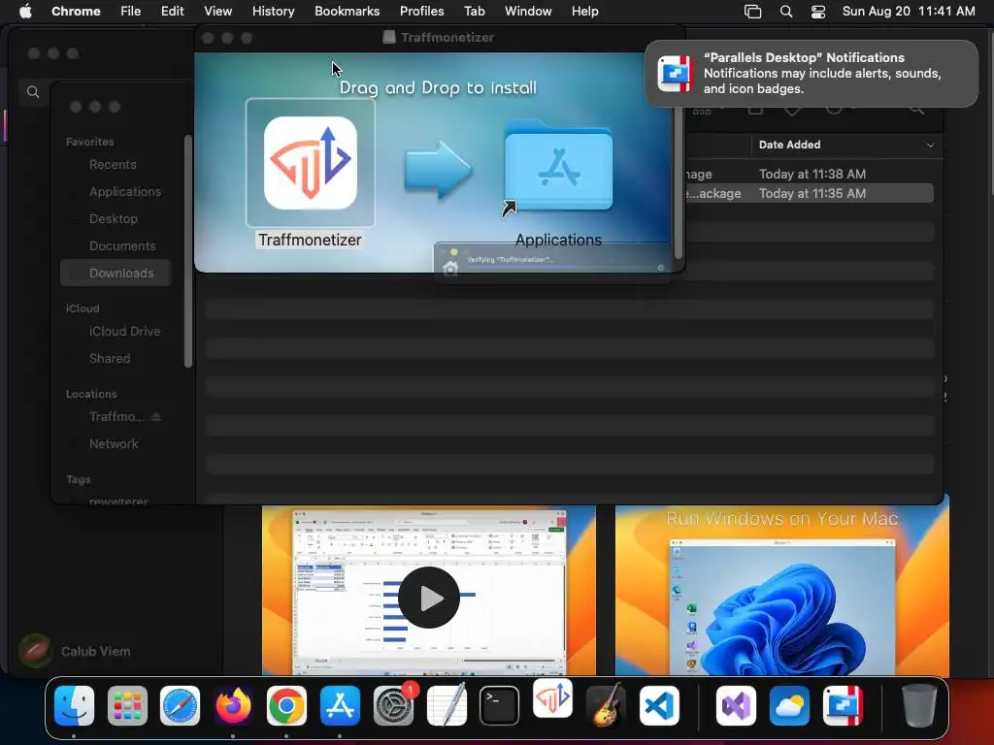This screenshot has width=994, height=745.
Task: Open Finder from the dock
Action: point(74,705)
